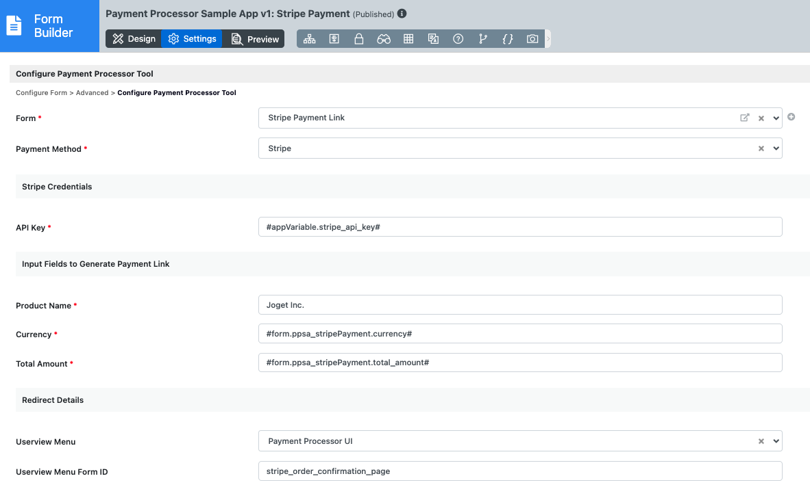The width and height of the screenshot is (810, 500).
Task: Click the padlock icon in toolbar
Action: 358,39
